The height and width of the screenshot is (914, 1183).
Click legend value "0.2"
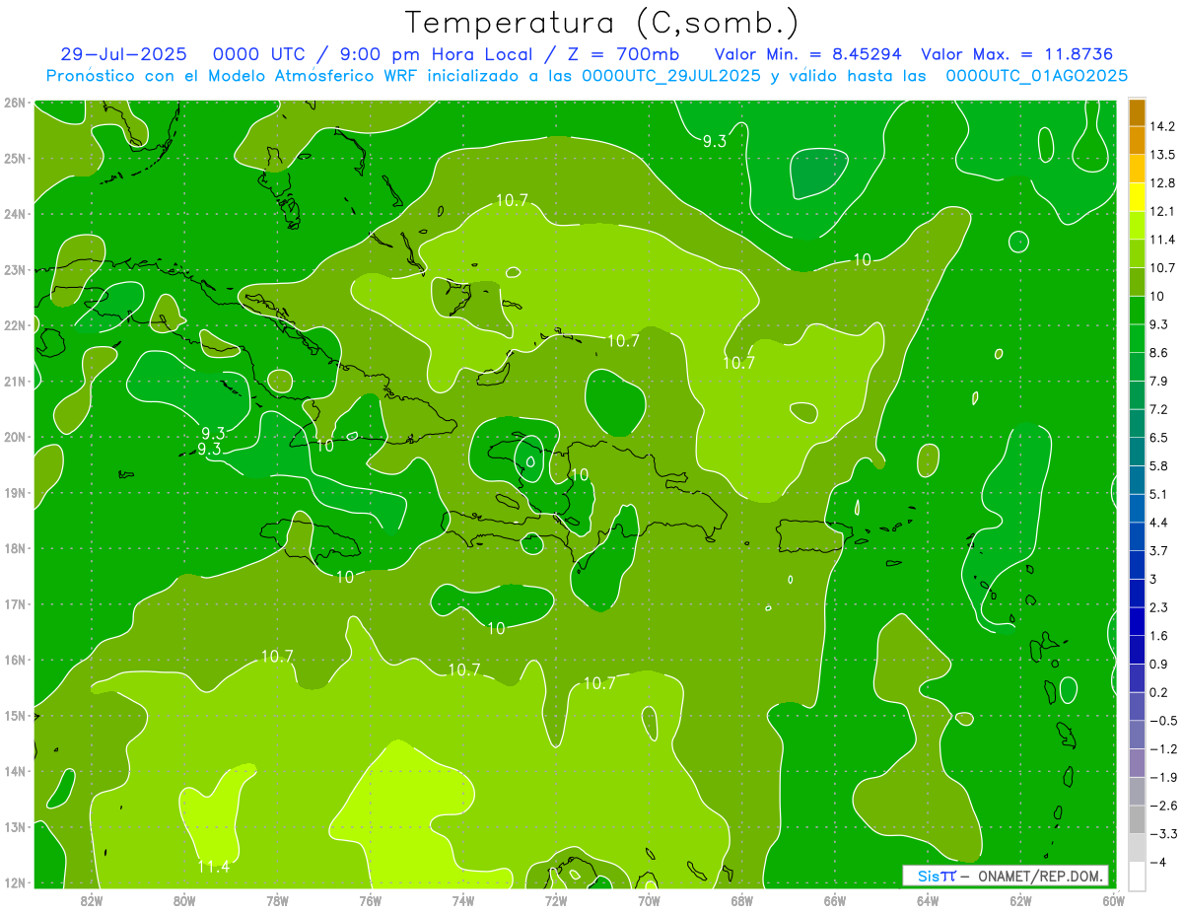[1158, 692]
